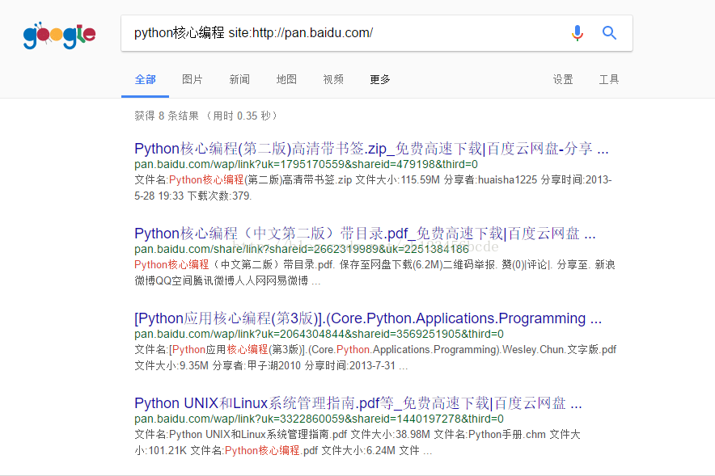715x476 pixels.
Task: Click snippet text 下载次数:379
Action: click(x=219, y=196)
